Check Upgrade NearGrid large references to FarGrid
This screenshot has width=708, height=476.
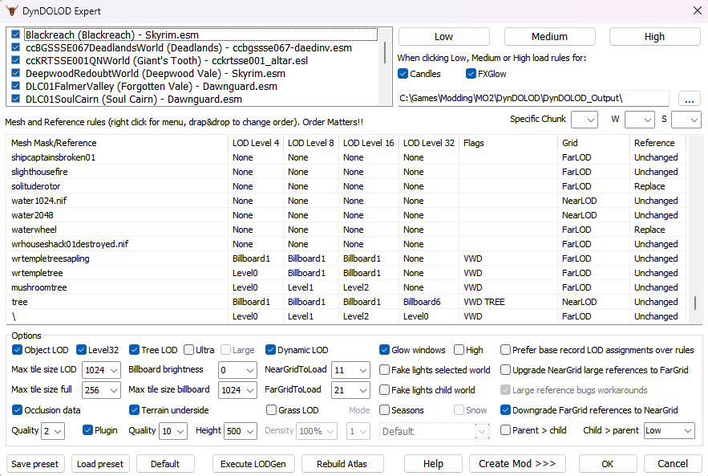click(505, 370)
